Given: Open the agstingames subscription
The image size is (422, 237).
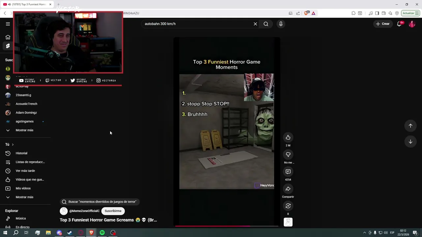Looking at the screenshot, I should tap(25, 121).
